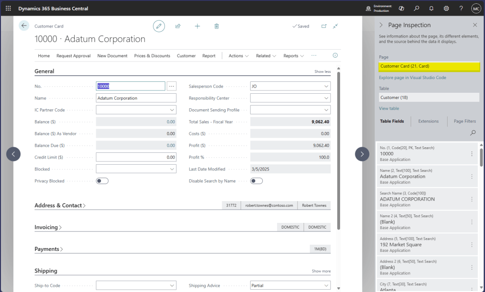Toggle the Privacy Blocked switch
This screenshot has width=485, height=292.
[102, 181]
